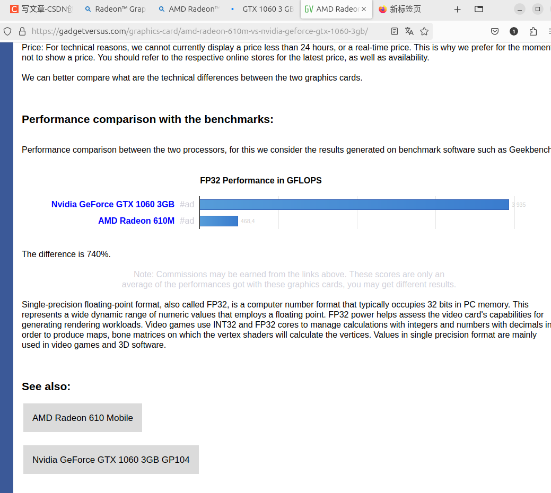Translate this page icon
The image size is (551, 493).
(409, 31)
